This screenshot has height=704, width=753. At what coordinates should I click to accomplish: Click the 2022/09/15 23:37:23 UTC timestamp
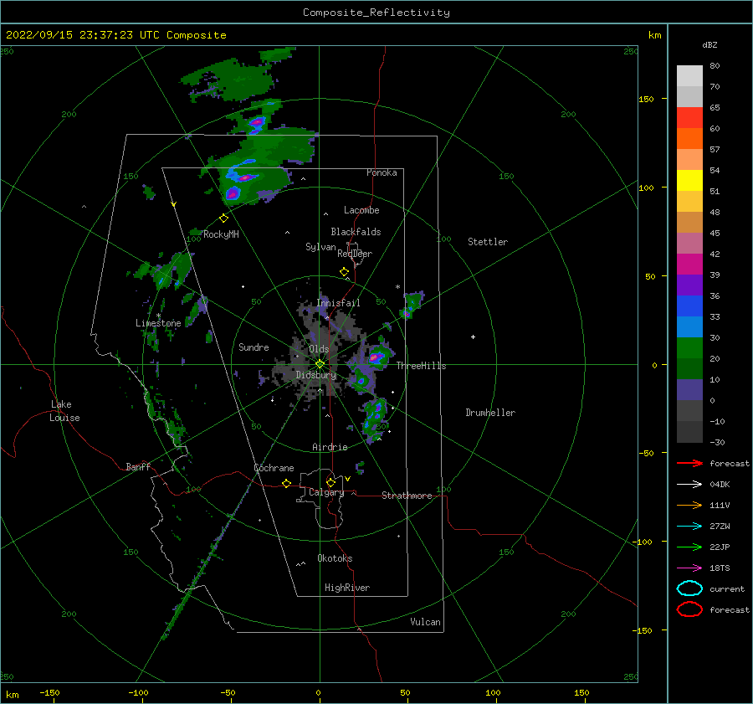point(83,35)
